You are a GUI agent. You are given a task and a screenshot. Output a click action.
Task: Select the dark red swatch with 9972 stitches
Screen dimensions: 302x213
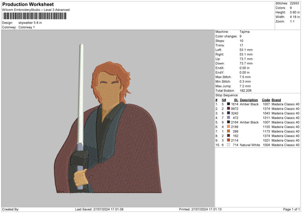coord(229,109)
